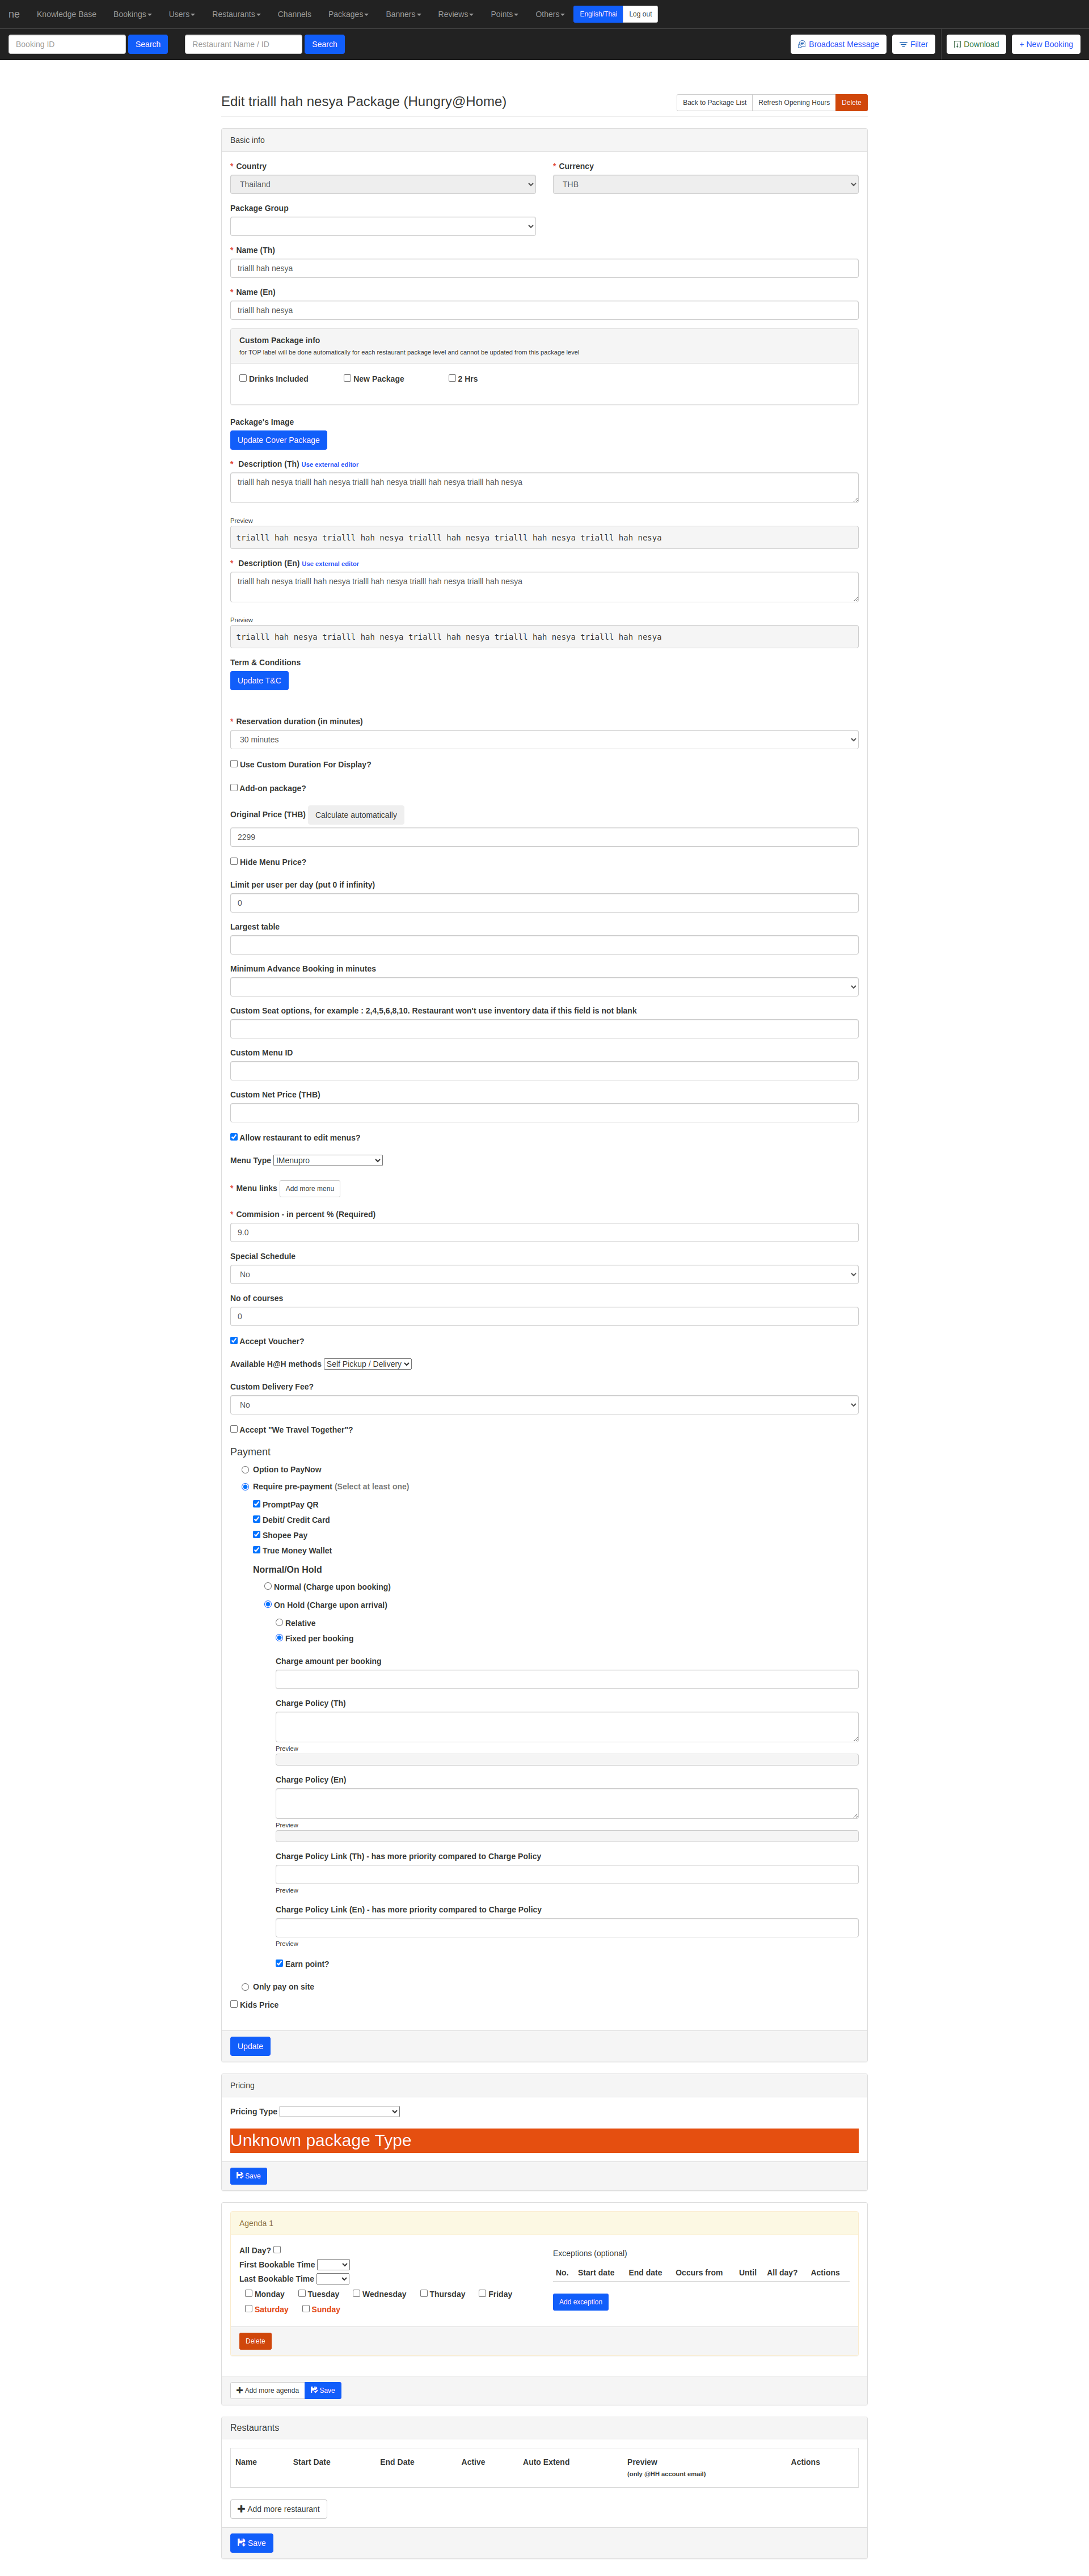Uncheck the Accept Voucher checkbox
This screenshot has height=2576, width=1089.
pyautogui.click(x=234, y=1340)
